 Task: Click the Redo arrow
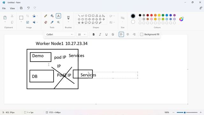coord(35,8)
